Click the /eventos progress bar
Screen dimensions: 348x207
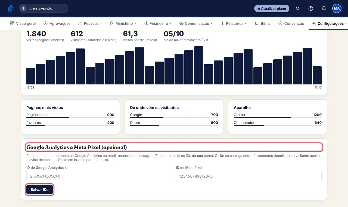70,126
